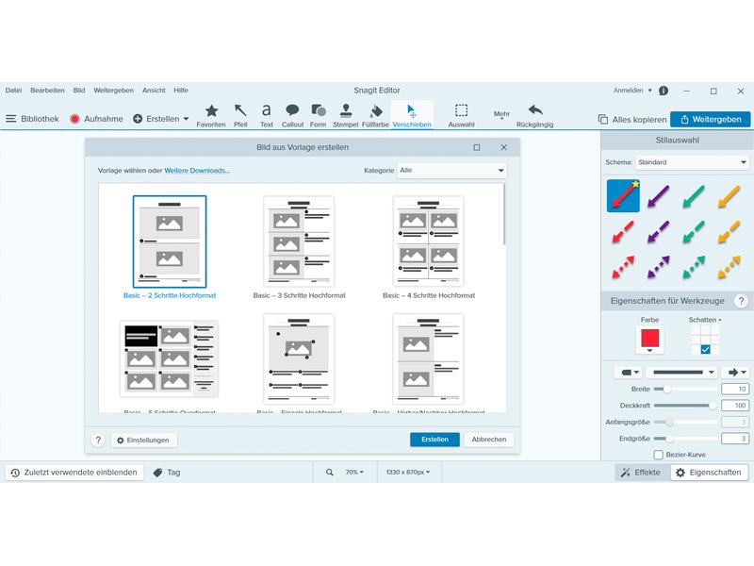Click the blue Weitergeben share button
754x566 pixels.
(711, 120)
